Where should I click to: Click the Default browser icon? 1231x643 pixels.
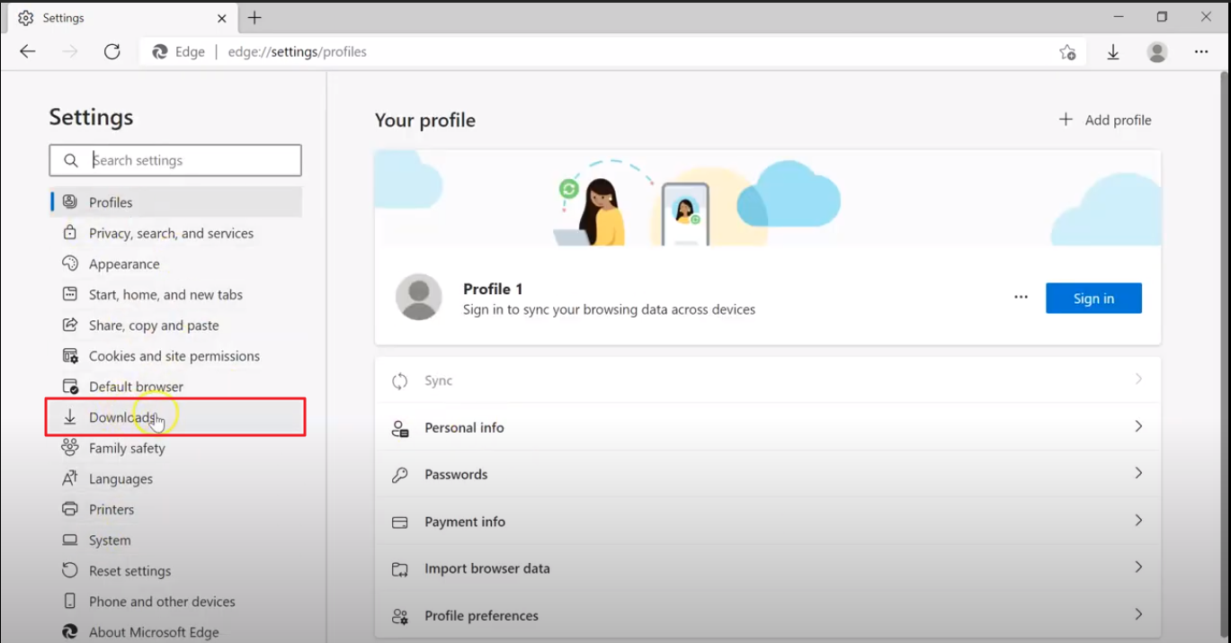pyautogui.click(x=70, y=387)
